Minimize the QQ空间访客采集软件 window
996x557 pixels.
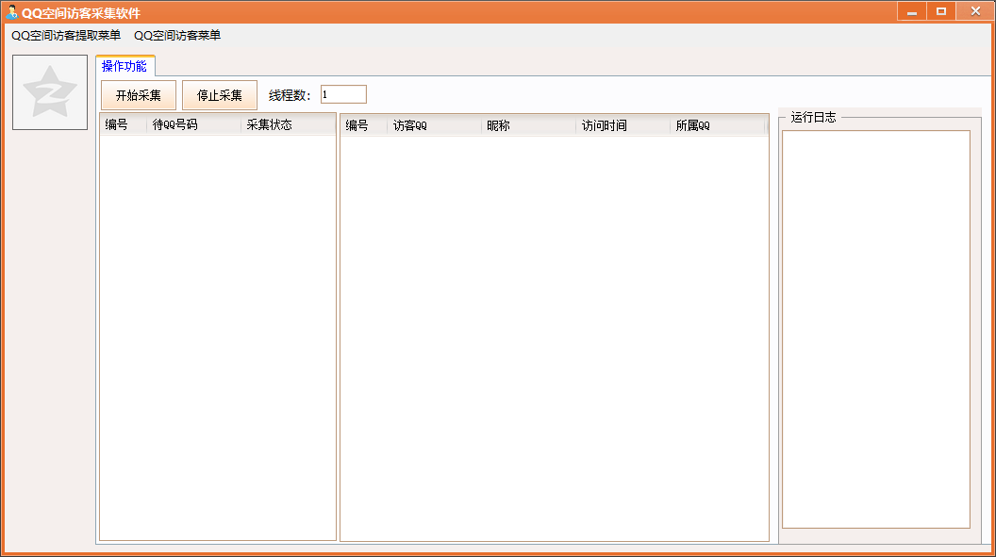pyautogui.click(x=911, y=11)
